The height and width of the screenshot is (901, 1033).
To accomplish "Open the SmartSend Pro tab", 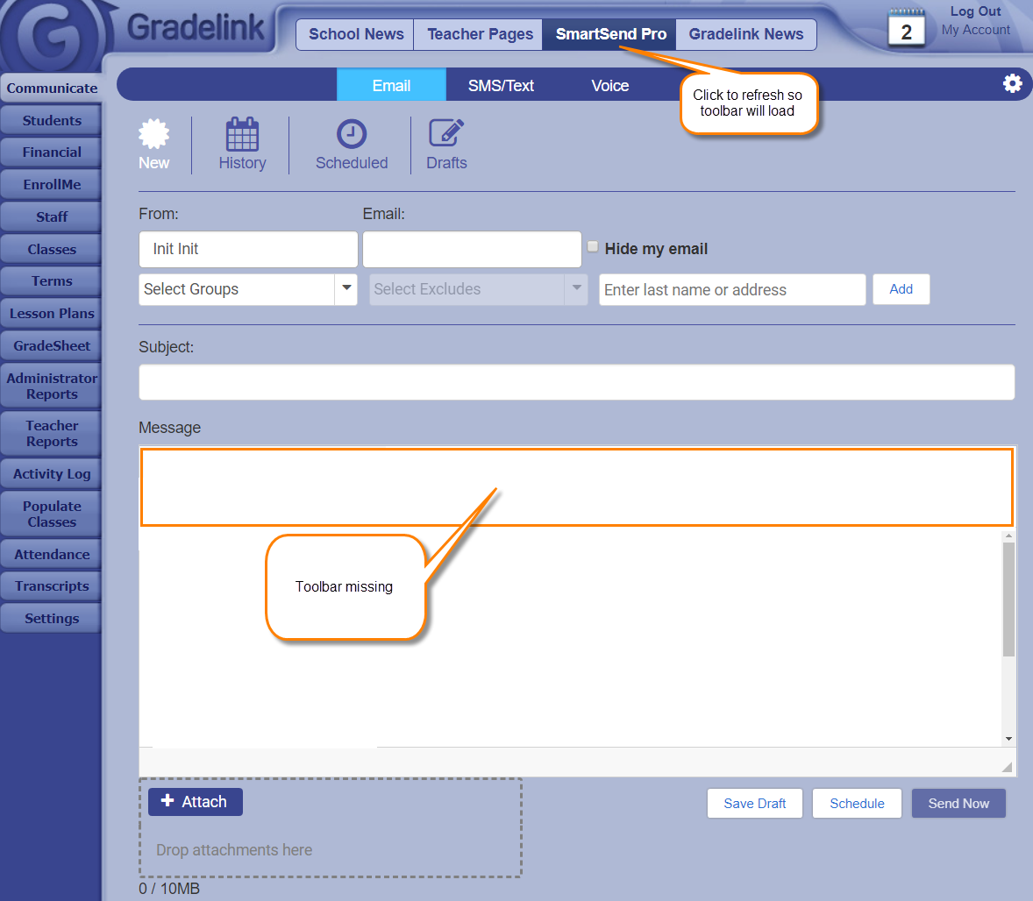I will click(610, 34).
